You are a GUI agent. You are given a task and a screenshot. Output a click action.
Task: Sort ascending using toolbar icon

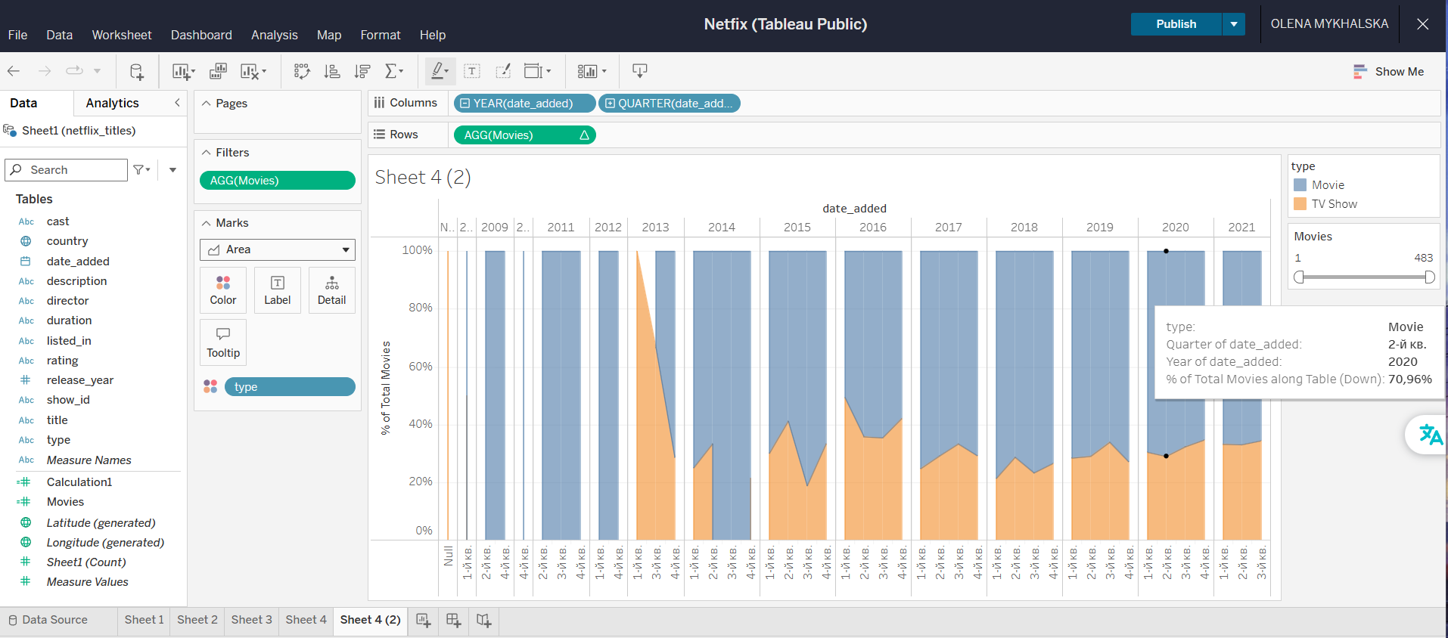pyautogui.click(x=332, y=71)
